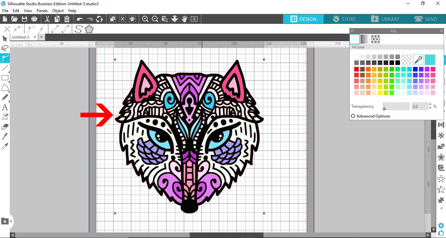
Task: Click the horizontal scrollbar thumb
Action: point(226,235)
